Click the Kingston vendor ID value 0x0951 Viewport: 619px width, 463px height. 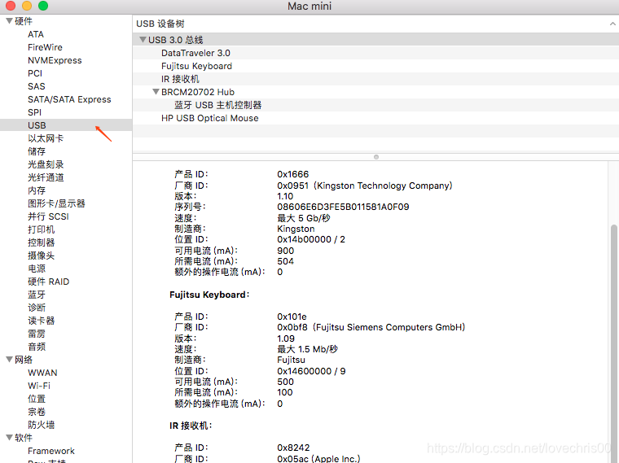pos(293,186)
